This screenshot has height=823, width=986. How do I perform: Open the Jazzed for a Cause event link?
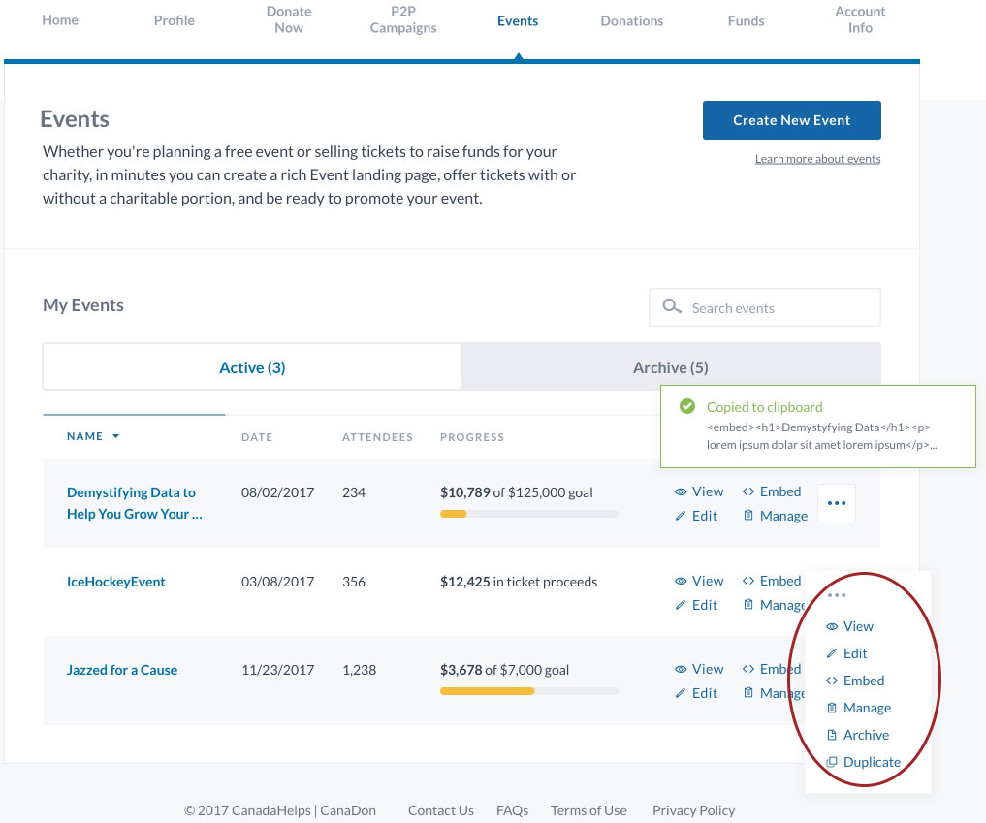(122, 670)
